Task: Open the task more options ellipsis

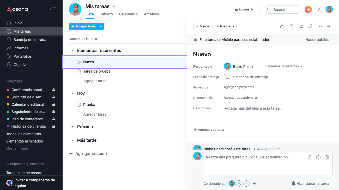Action: (x=320, y=26)
